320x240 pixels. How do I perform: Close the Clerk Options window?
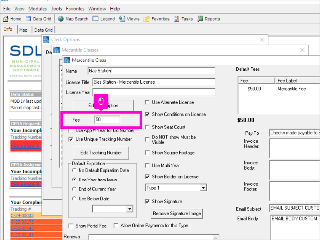tap(262, 40)
